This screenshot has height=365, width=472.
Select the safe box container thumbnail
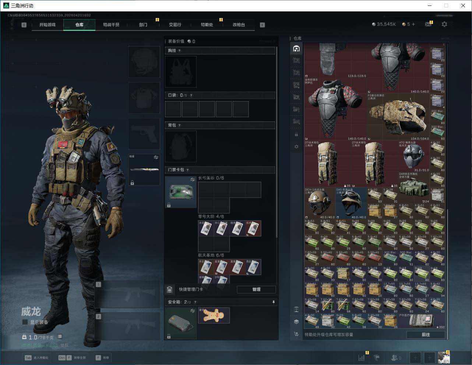[180, 323]
